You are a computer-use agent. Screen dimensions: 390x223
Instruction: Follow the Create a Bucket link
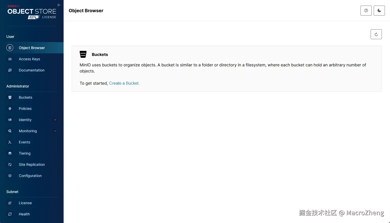tap(124, 83)
